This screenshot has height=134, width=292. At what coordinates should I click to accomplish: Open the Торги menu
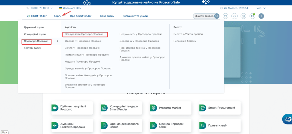[x=57, y=16]
